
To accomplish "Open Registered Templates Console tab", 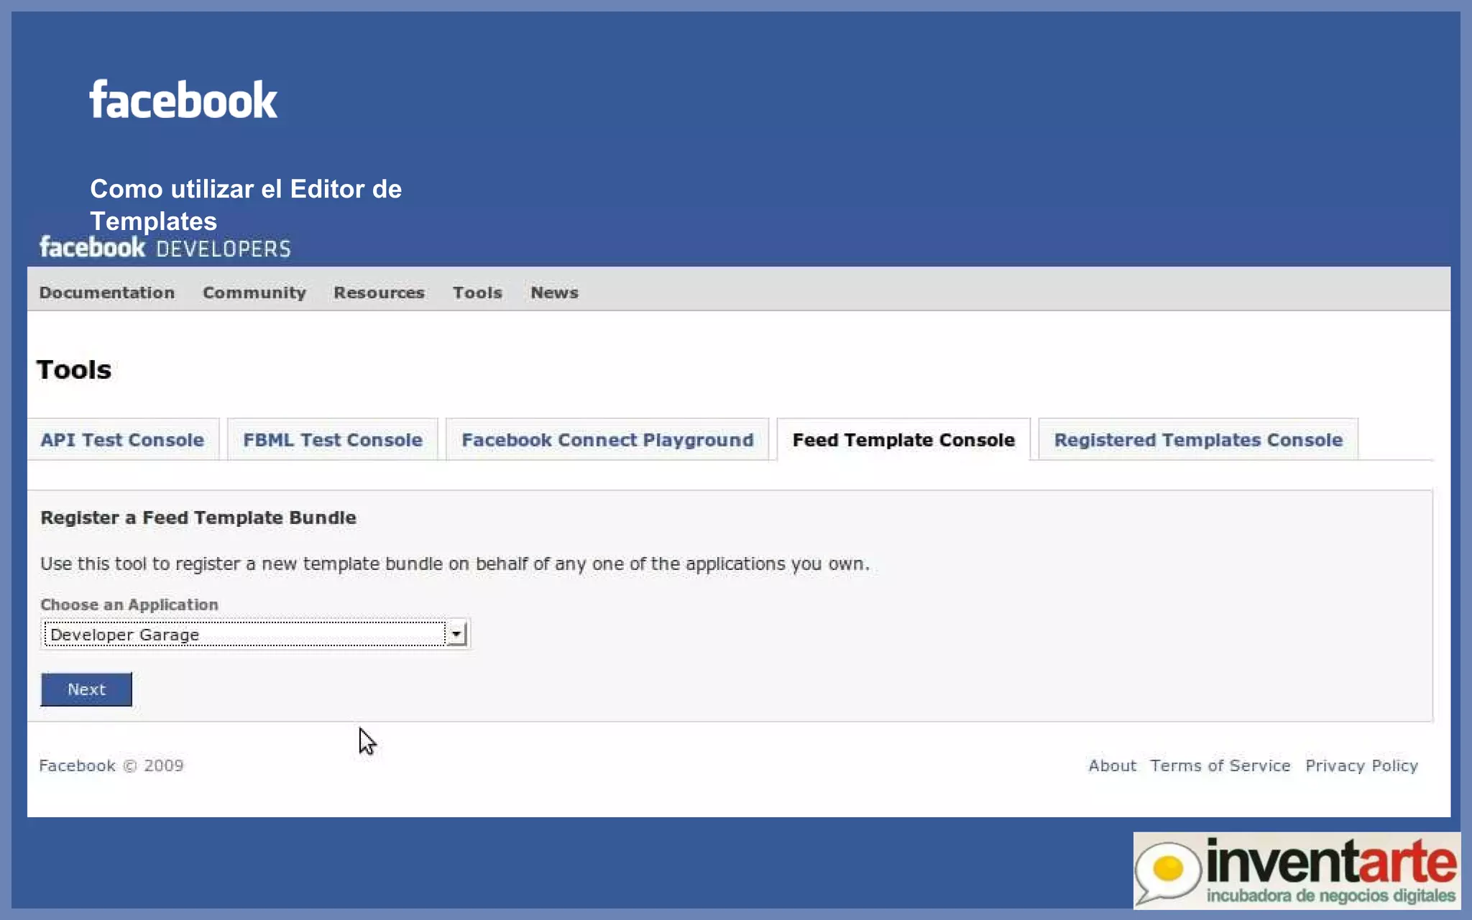I will pyautogui.click(x=1198, y=439).
